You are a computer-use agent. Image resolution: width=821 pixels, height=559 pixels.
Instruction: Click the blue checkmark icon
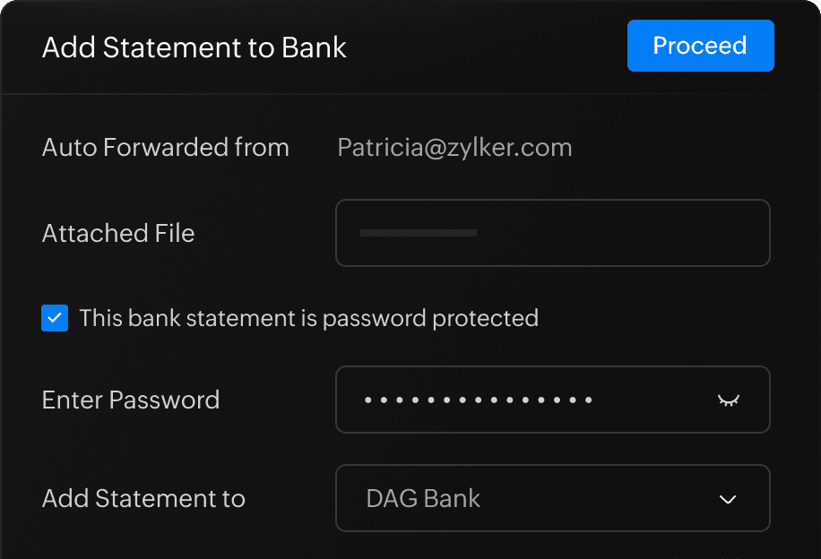click(x=55, y=318)
